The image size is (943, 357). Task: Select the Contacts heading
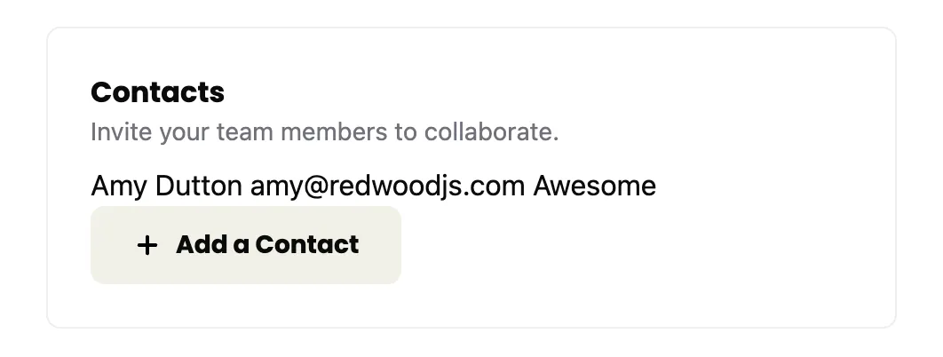click(x=157, y=92)
